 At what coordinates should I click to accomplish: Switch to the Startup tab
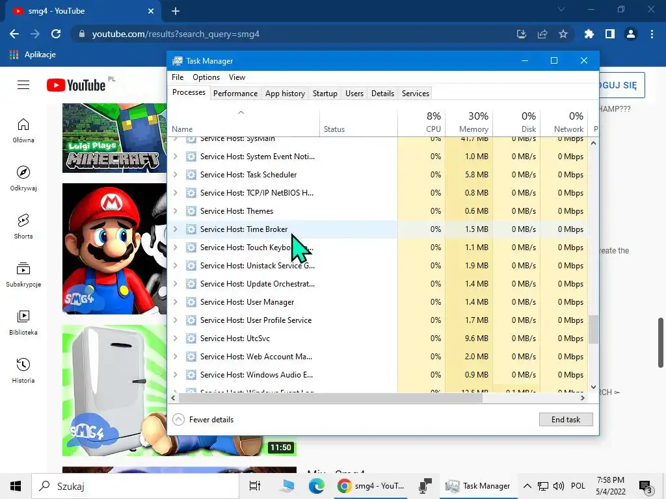click(325, 94)
